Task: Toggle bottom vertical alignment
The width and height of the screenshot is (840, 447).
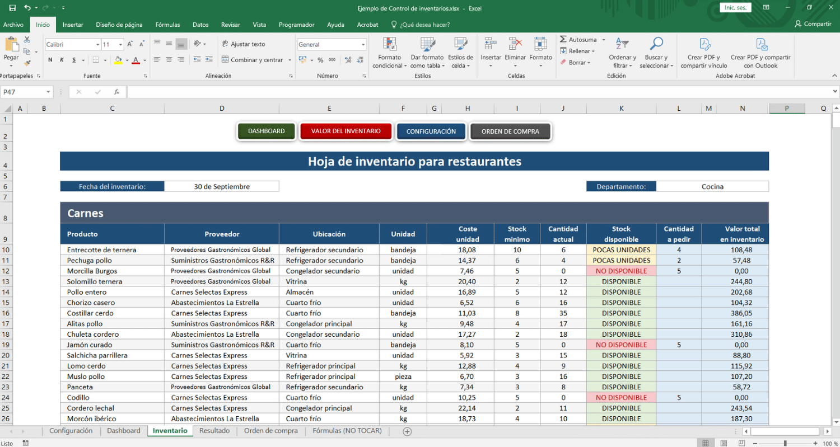Action: (181, 44)
